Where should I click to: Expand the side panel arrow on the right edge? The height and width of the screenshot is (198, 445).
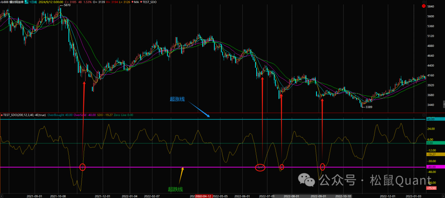443,104
